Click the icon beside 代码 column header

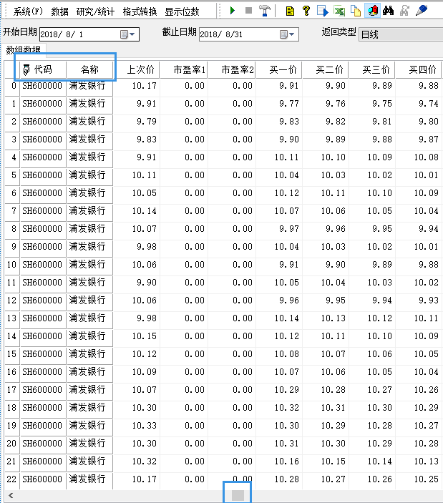(x=26, y=69)
